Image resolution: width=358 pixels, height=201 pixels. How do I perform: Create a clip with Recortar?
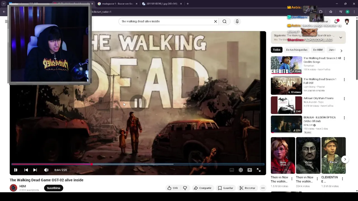[x=248, y=188]
